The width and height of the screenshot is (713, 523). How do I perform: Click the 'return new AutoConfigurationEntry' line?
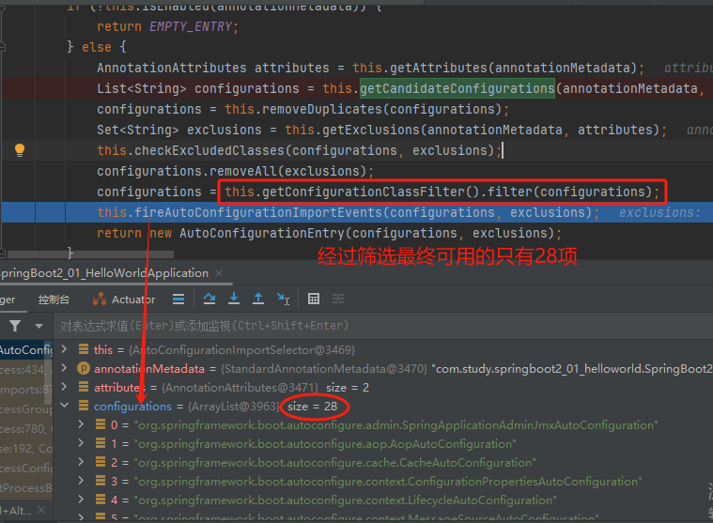pos(329,234)
